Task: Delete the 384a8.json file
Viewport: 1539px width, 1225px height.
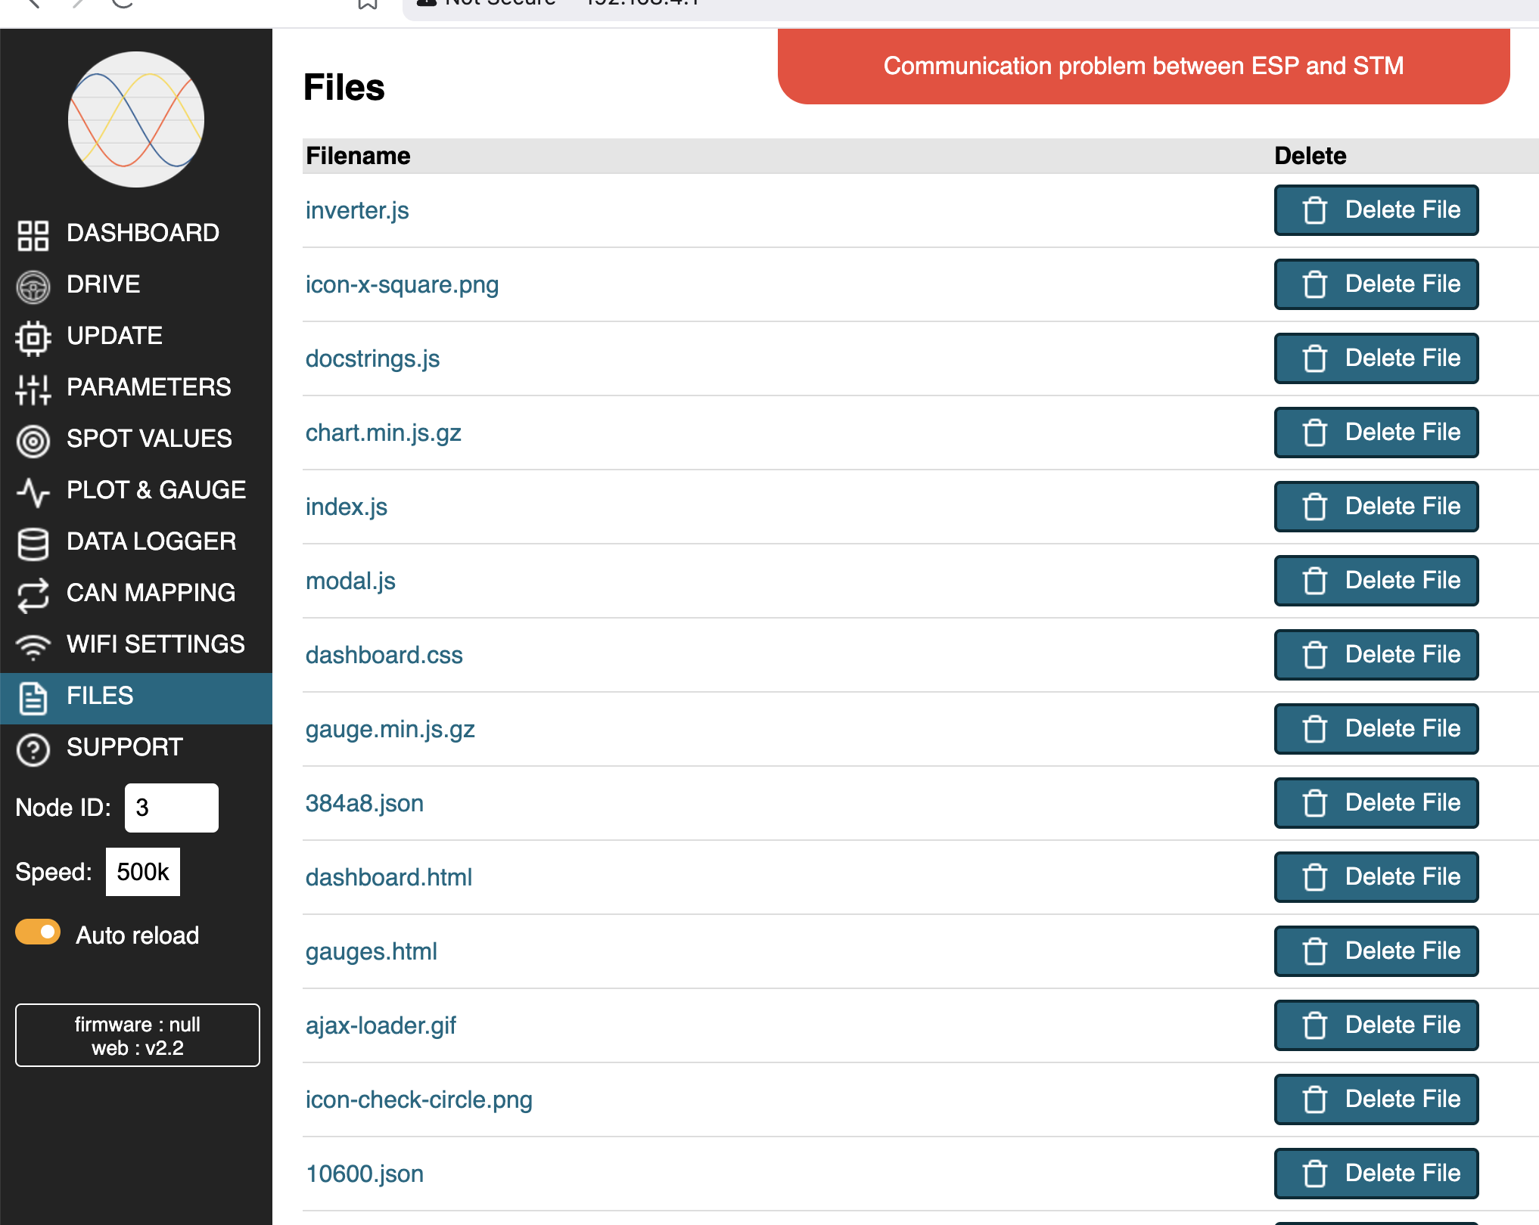Action: [1376, 803]
